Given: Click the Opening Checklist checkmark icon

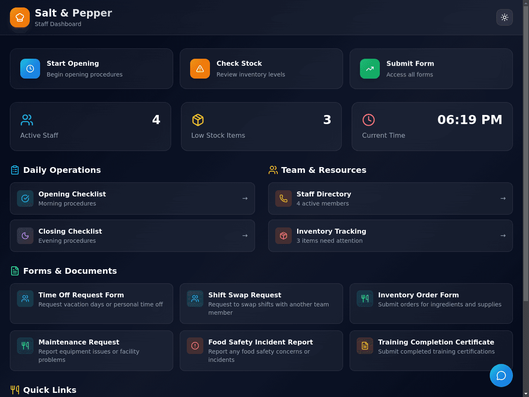Looking at the screenshot, I should click(25, 198).
